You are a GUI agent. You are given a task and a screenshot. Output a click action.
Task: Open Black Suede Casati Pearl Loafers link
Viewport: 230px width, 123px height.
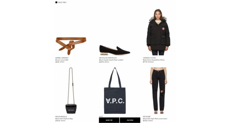pos(111,60)
